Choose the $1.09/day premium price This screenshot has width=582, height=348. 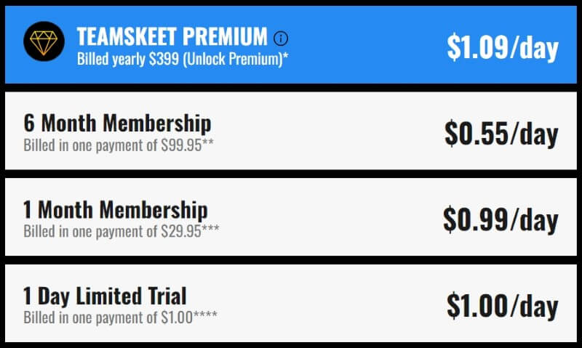click(503, 47)
